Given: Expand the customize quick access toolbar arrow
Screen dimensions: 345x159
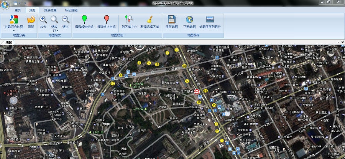Looking at the screenshot, I should click(25, 3).
